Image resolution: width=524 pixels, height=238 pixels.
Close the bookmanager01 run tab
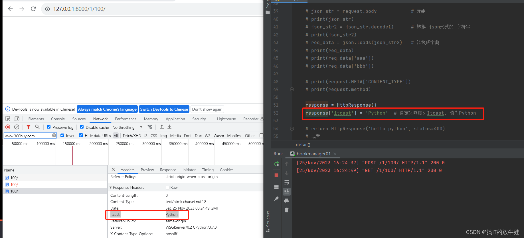335,154
